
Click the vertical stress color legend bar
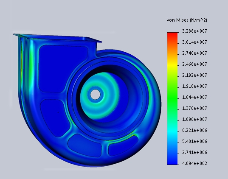[172, 98]
